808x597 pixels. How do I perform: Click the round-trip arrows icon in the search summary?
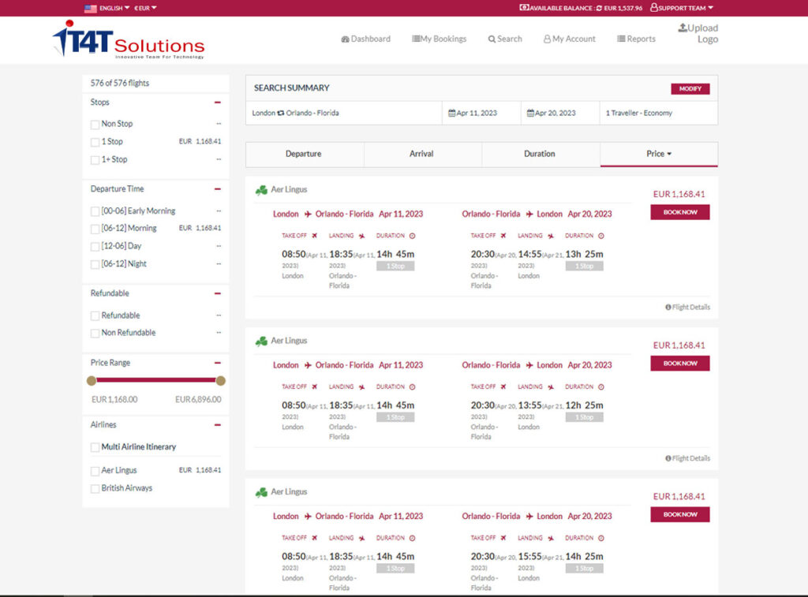(281, 113)
